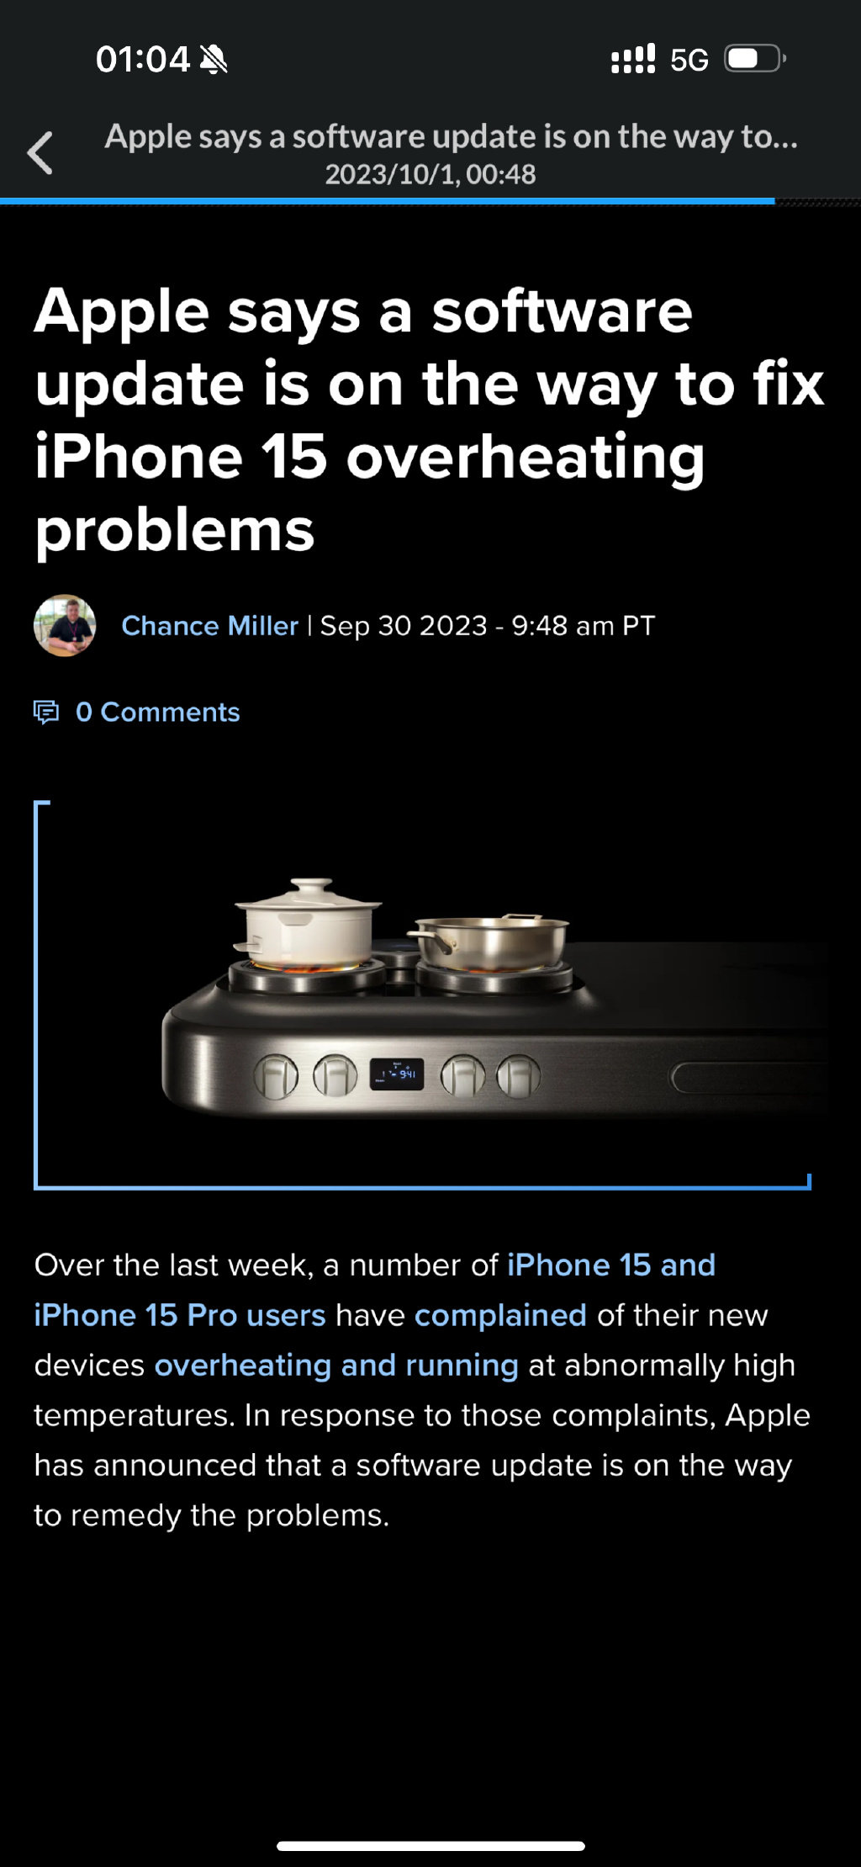Screen dimensions: 861x1867
Task: Tap the cellular signal strength bars
Action: [633, 59]
